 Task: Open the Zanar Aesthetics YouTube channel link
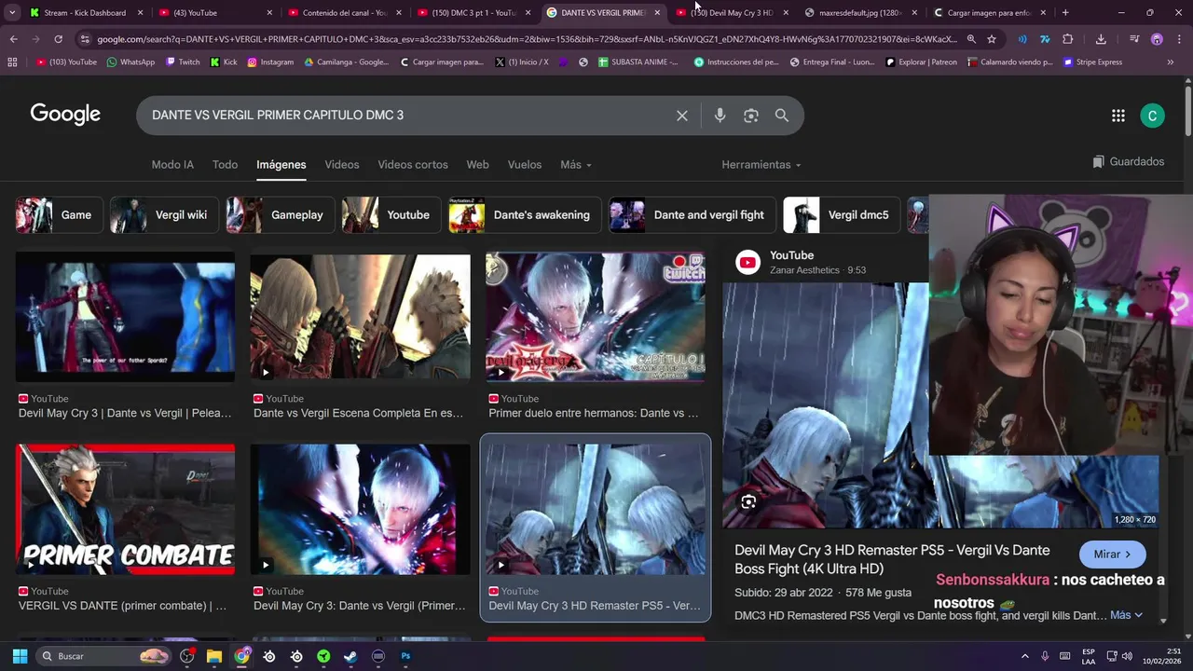tap(804, 270)
